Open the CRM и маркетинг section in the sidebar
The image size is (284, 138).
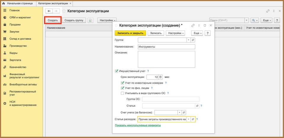tap(20, 17)
